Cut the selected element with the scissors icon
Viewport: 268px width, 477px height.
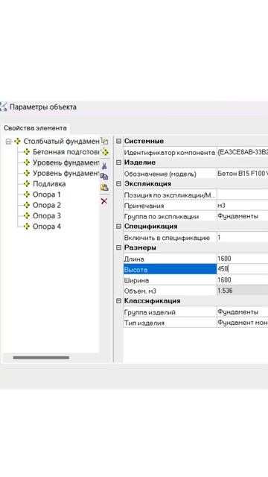[x=104, y=165]
